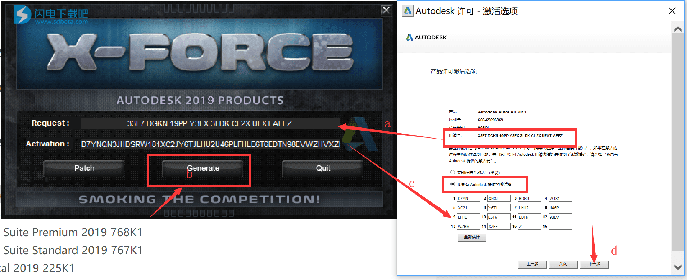This screenshot has width=687, height=280.
Task: Click the request code text 33F7 DGKN in Autodesk dialog
Action: point(520,136)
